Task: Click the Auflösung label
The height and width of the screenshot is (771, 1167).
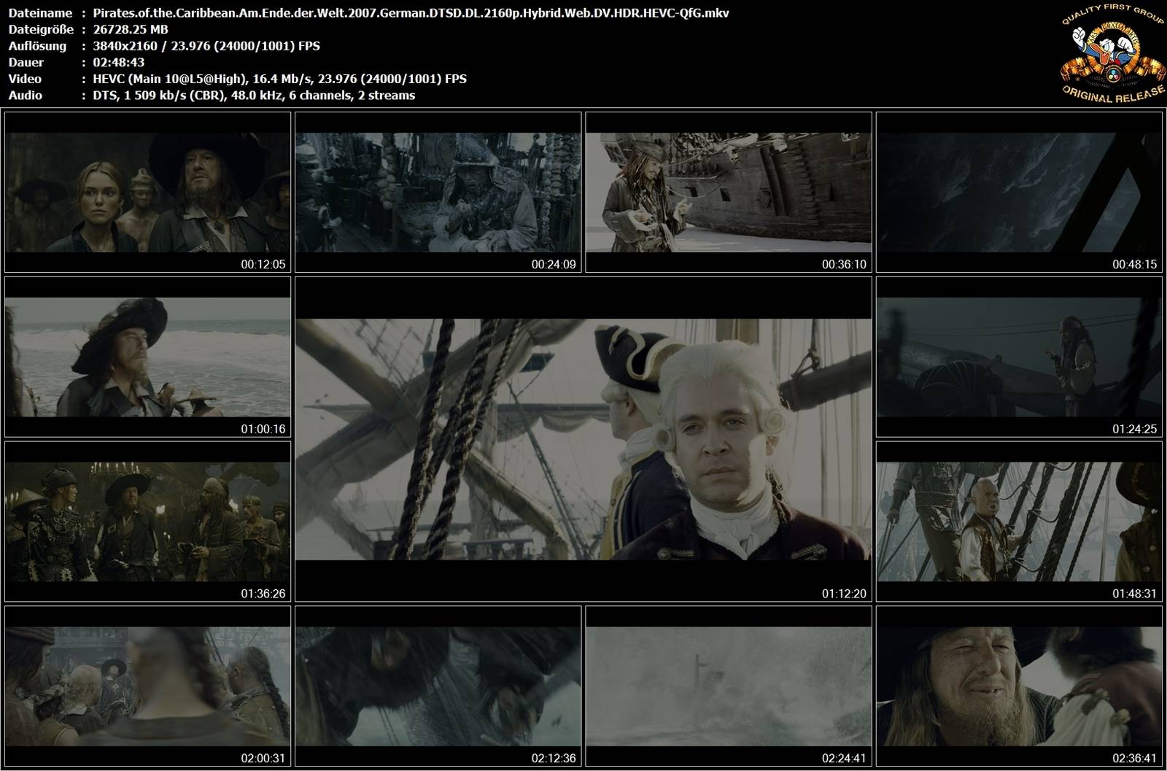Action: tap(37, 46)
